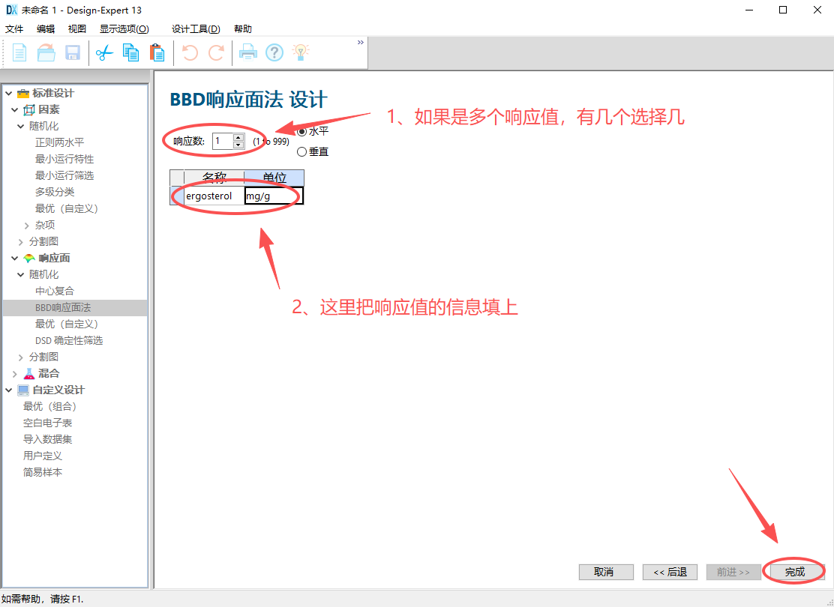Click the 完成 button
Image resolution: width=834 pixels, height=607 pixels.
coord(794,572)
